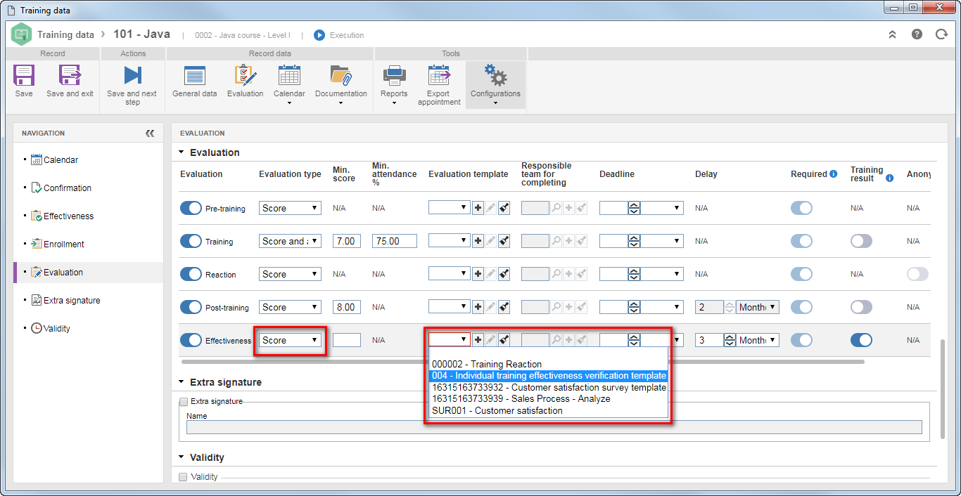Click the vertical scrollbar of evaluation panel
Screen dimensions: 961x496
click(x=943, y=389)
